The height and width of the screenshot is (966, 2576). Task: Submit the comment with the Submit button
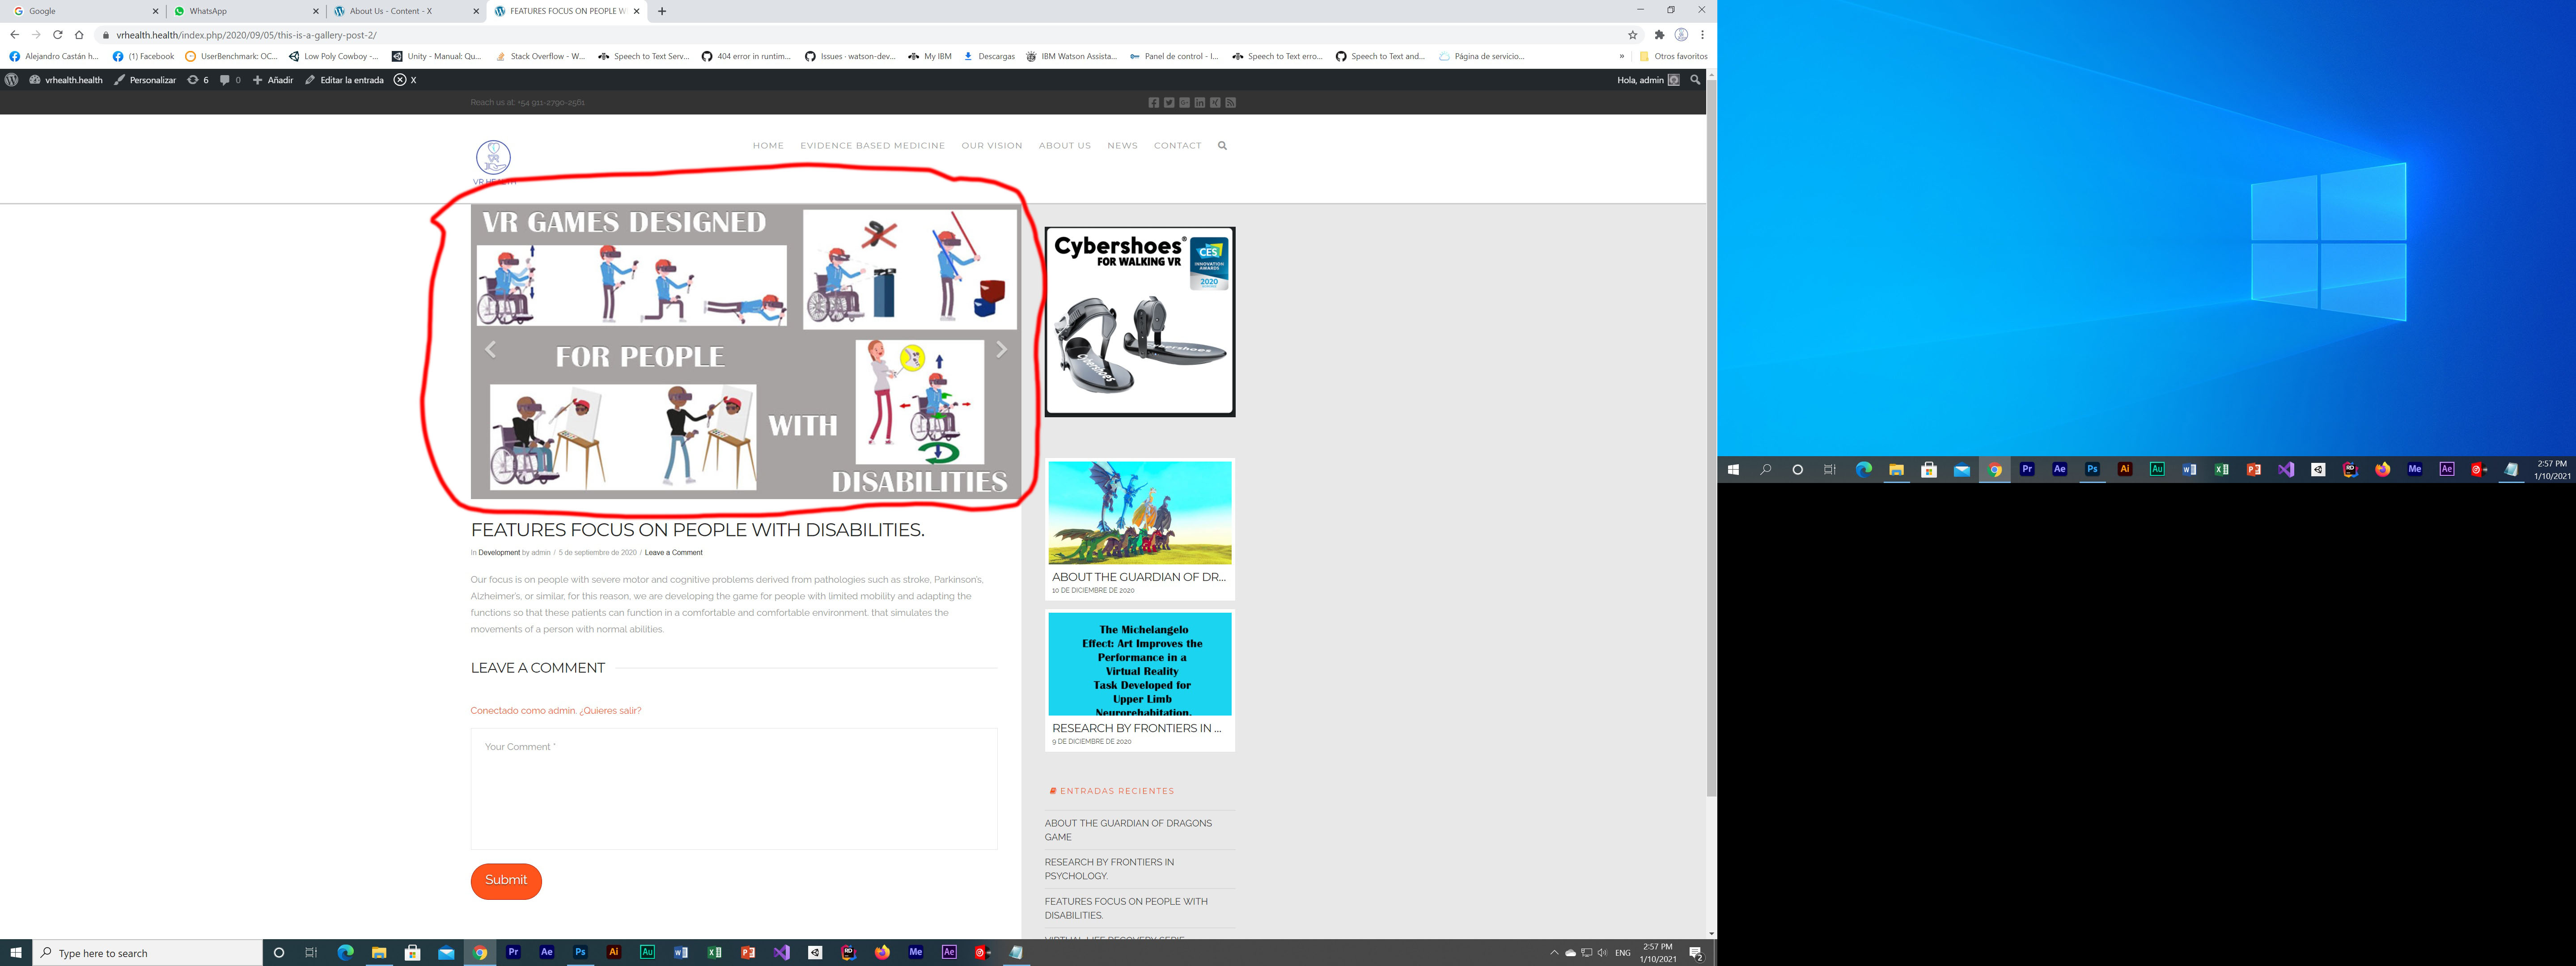[506, 881]
